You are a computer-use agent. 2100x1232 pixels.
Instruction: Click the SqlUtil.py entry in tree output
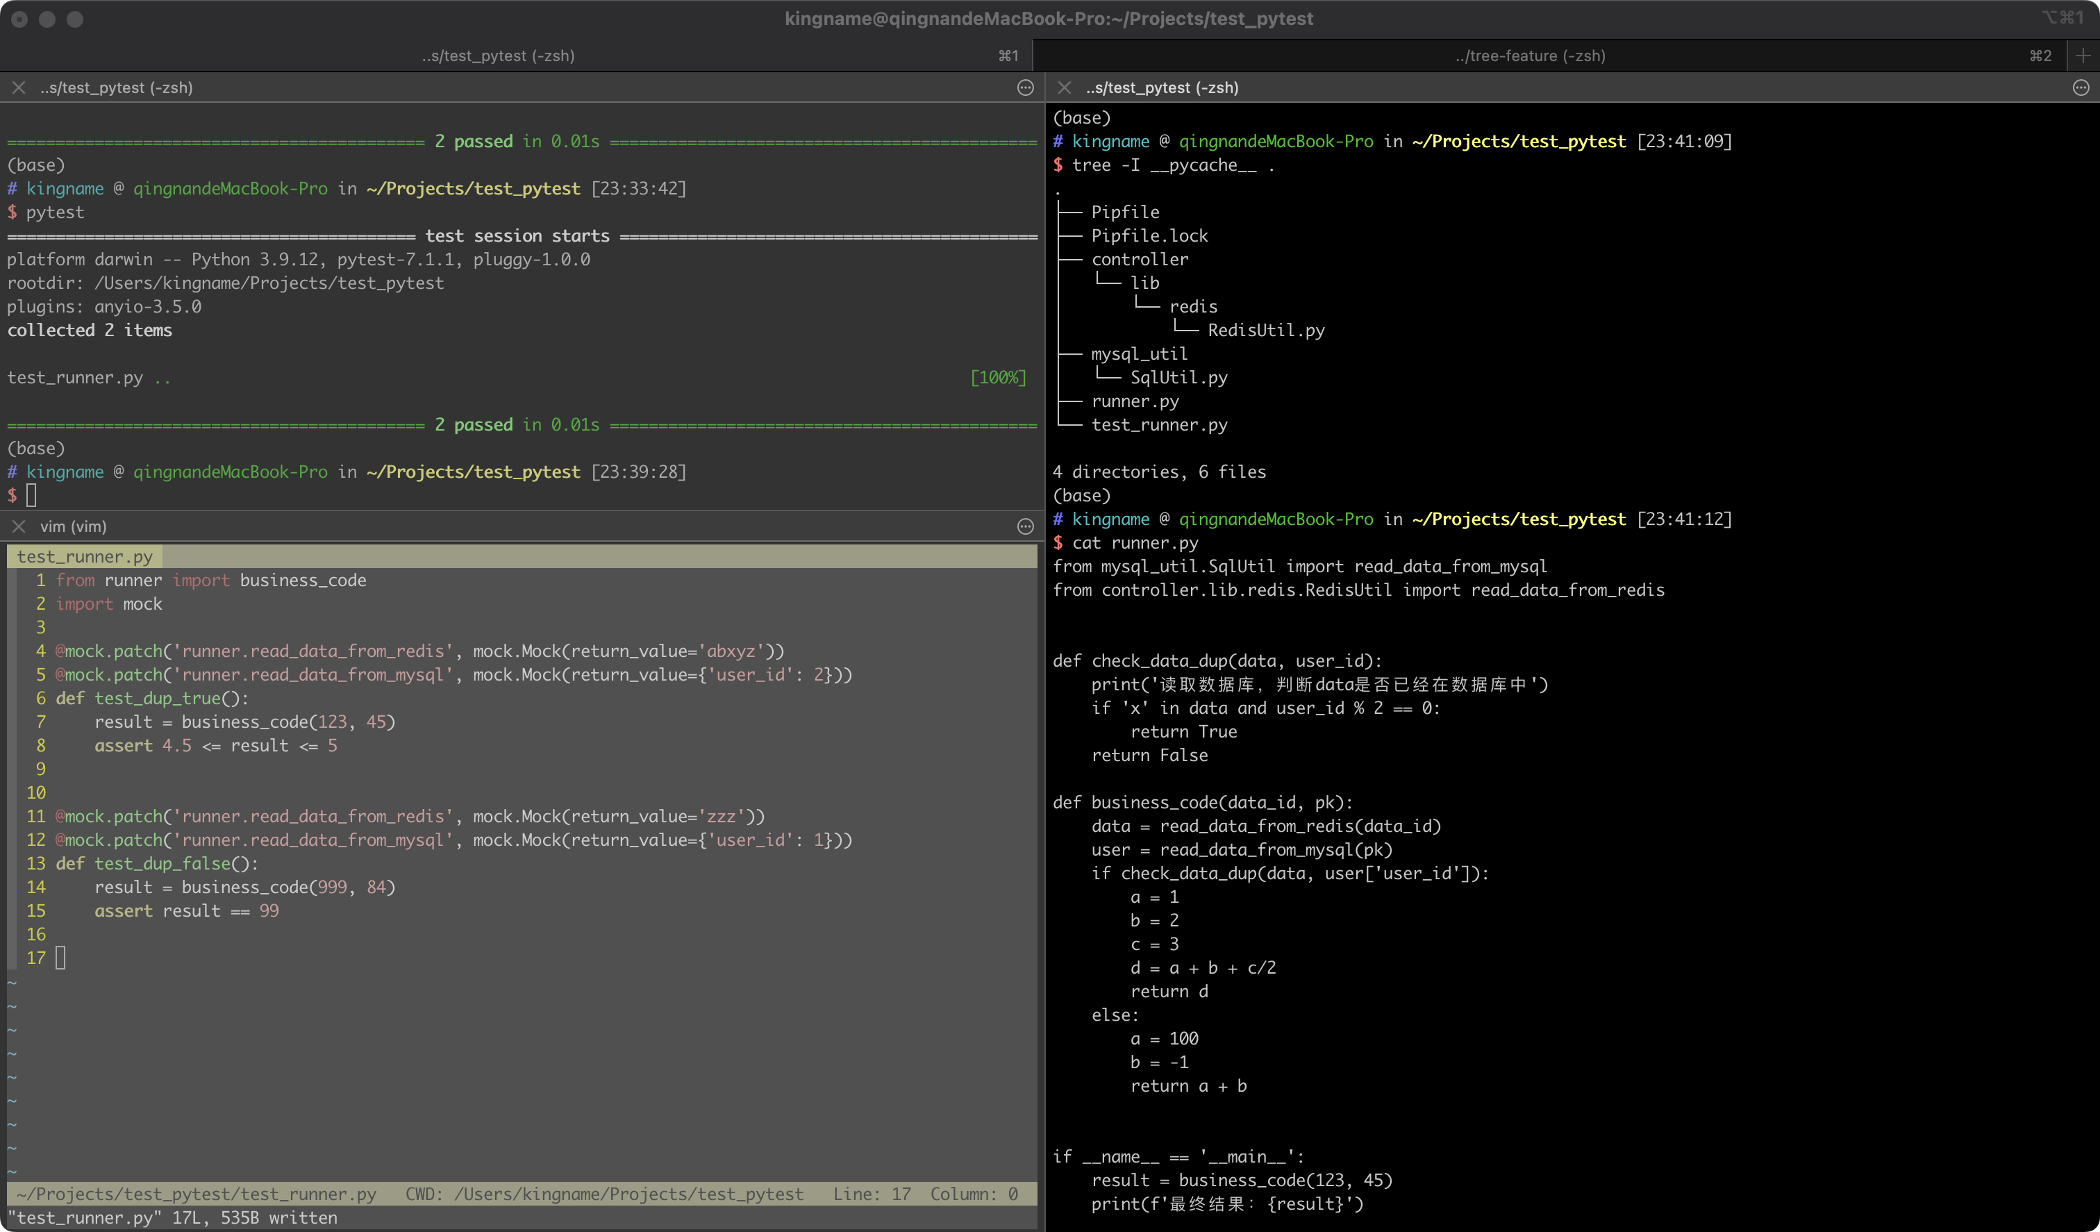[x=1178, y=378]
